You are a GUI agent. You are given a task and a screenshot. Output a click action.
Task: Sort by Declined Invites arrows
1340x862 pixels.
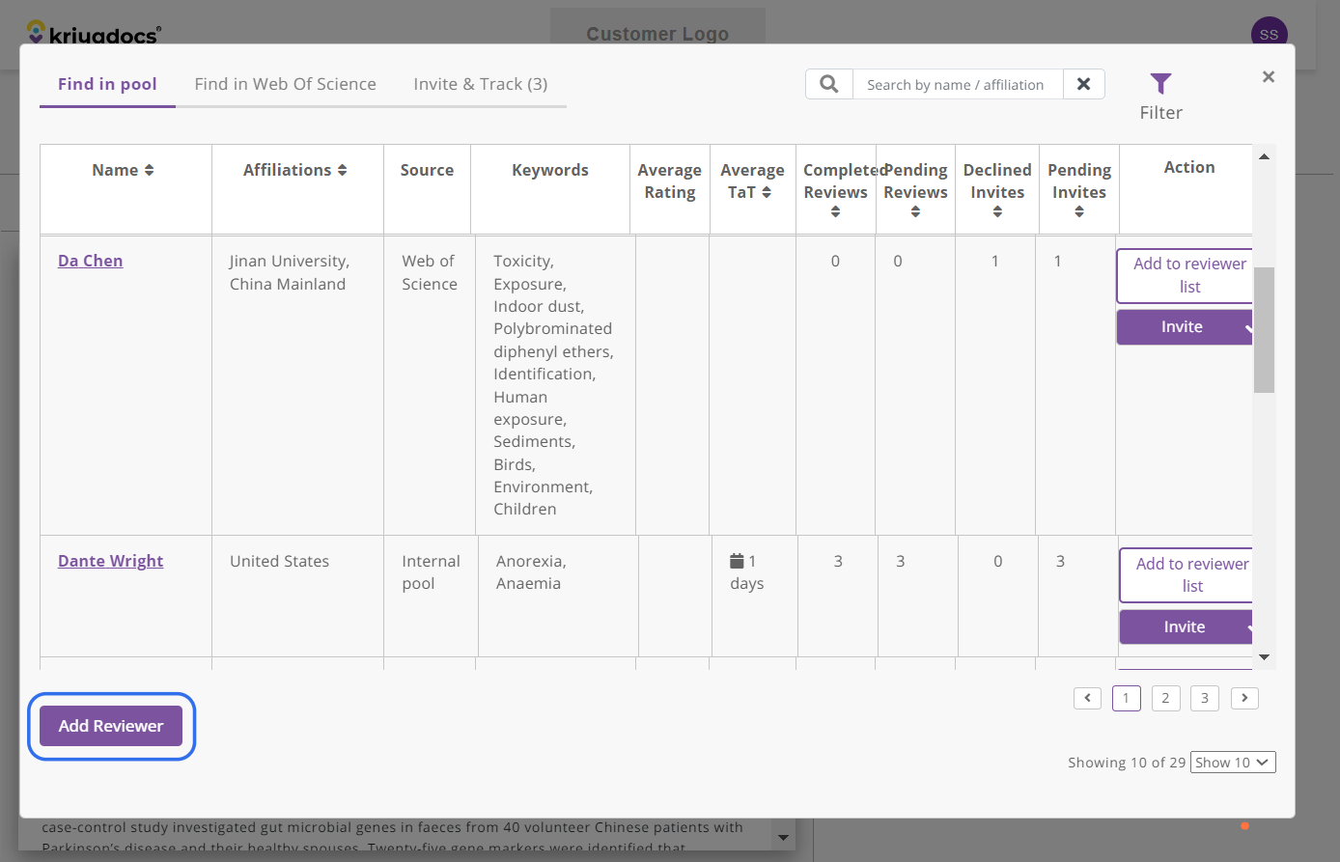point(997,212)
